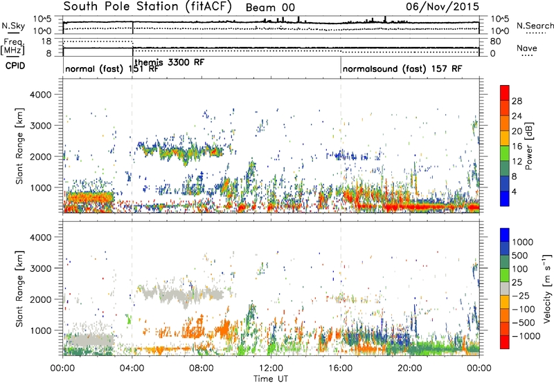Click the '-1000' tick on velocity colorbar
Viewport: 554px width, 383px height.
pos(526,336)
